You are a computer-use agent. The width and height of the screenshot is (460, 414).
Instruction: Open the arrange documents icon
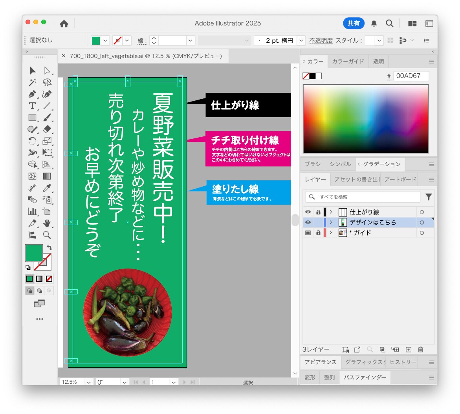pos(412,24)
